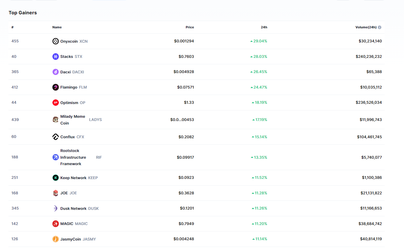Sort table by 24h column header
This screenshot has width=404, height=249.
(264, 27)
